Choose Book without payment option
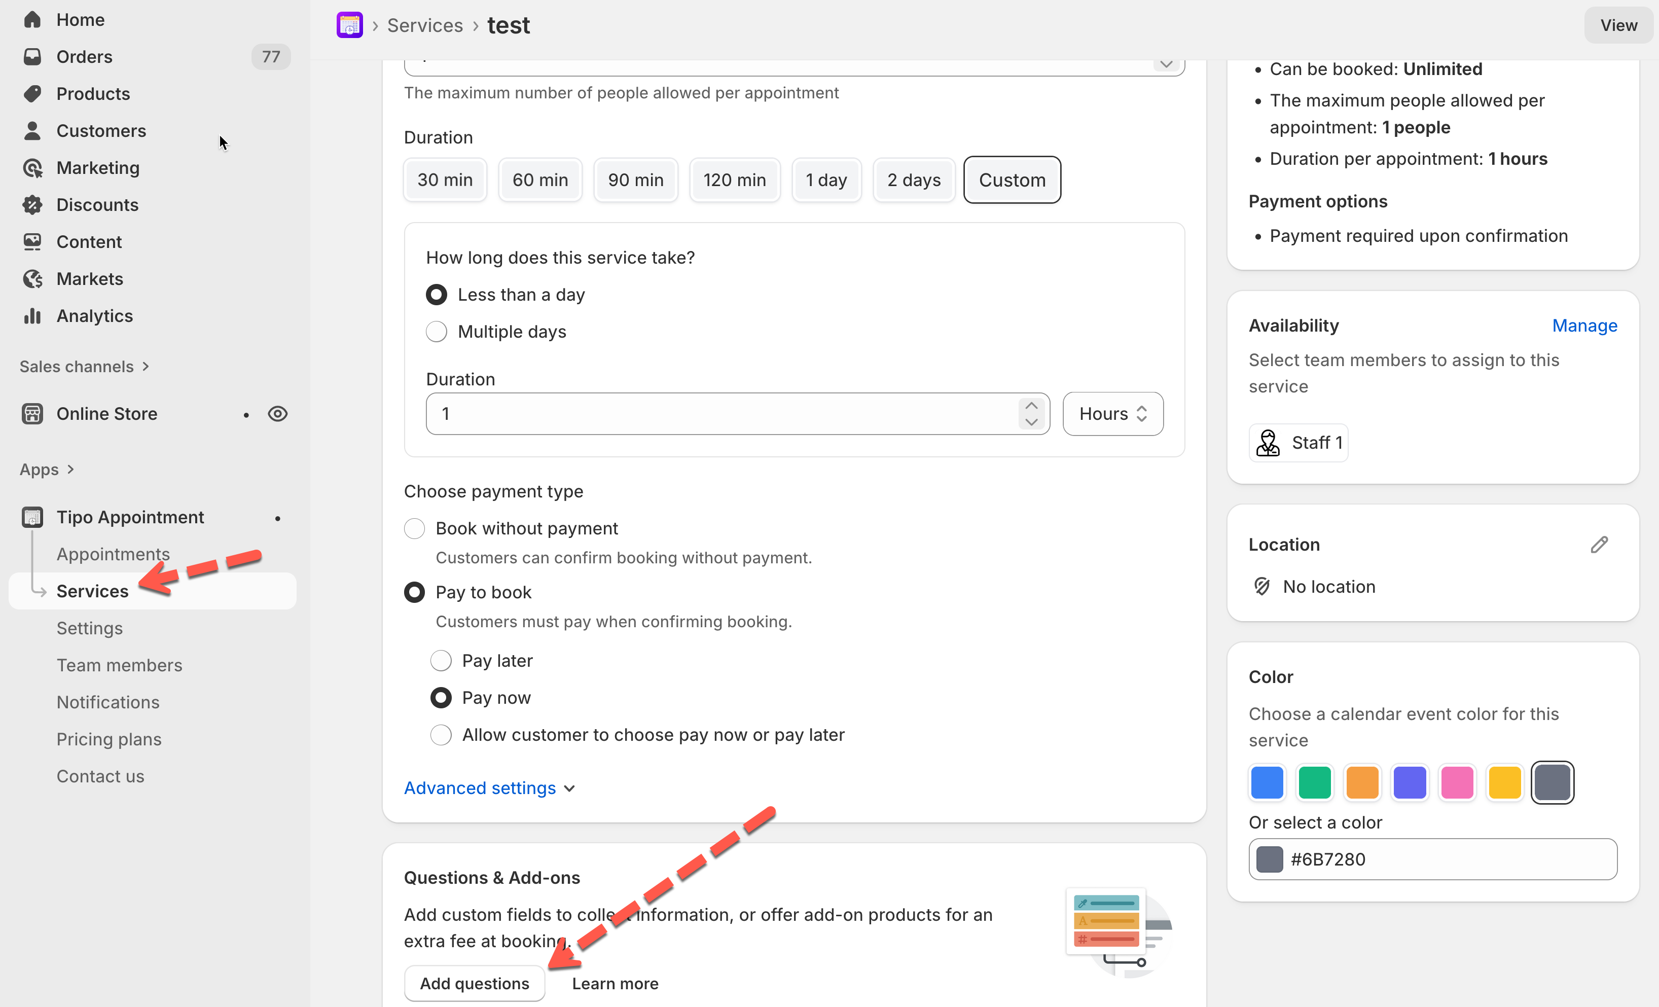Image resolution: width=1659 pixels, height=1007 pixels. [x=414, y=528]
